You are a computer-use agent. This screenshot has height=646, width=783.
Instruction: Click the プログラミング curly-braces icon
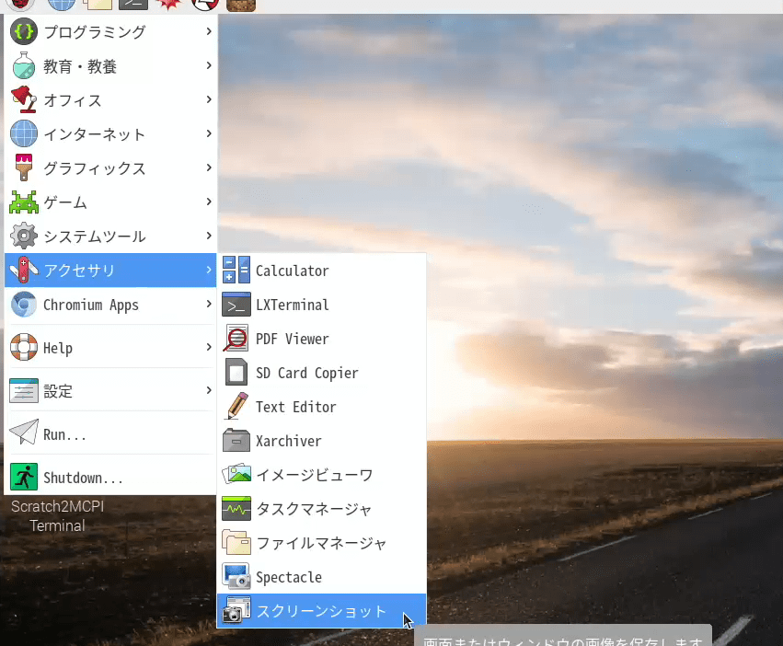(24, 31)
